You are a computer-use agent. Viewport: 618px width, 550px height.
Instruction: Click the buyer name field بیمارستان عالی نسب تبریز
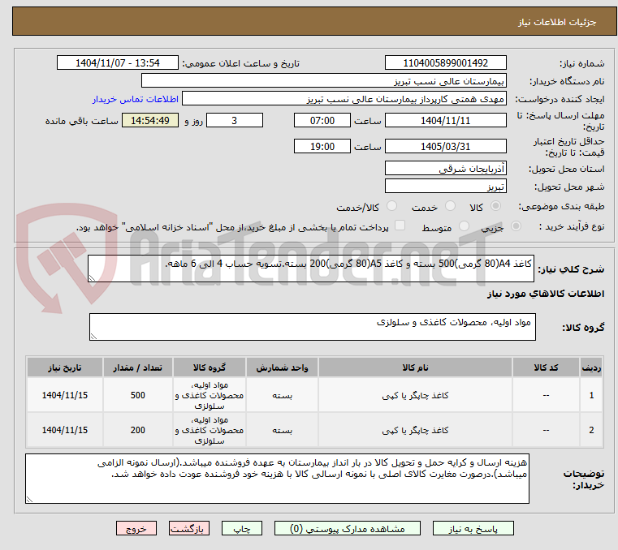pos(323,80)
